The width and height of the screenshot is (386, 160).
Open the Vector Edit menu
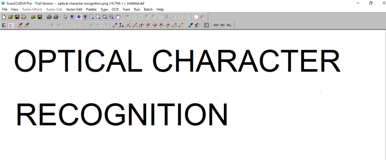74,9
